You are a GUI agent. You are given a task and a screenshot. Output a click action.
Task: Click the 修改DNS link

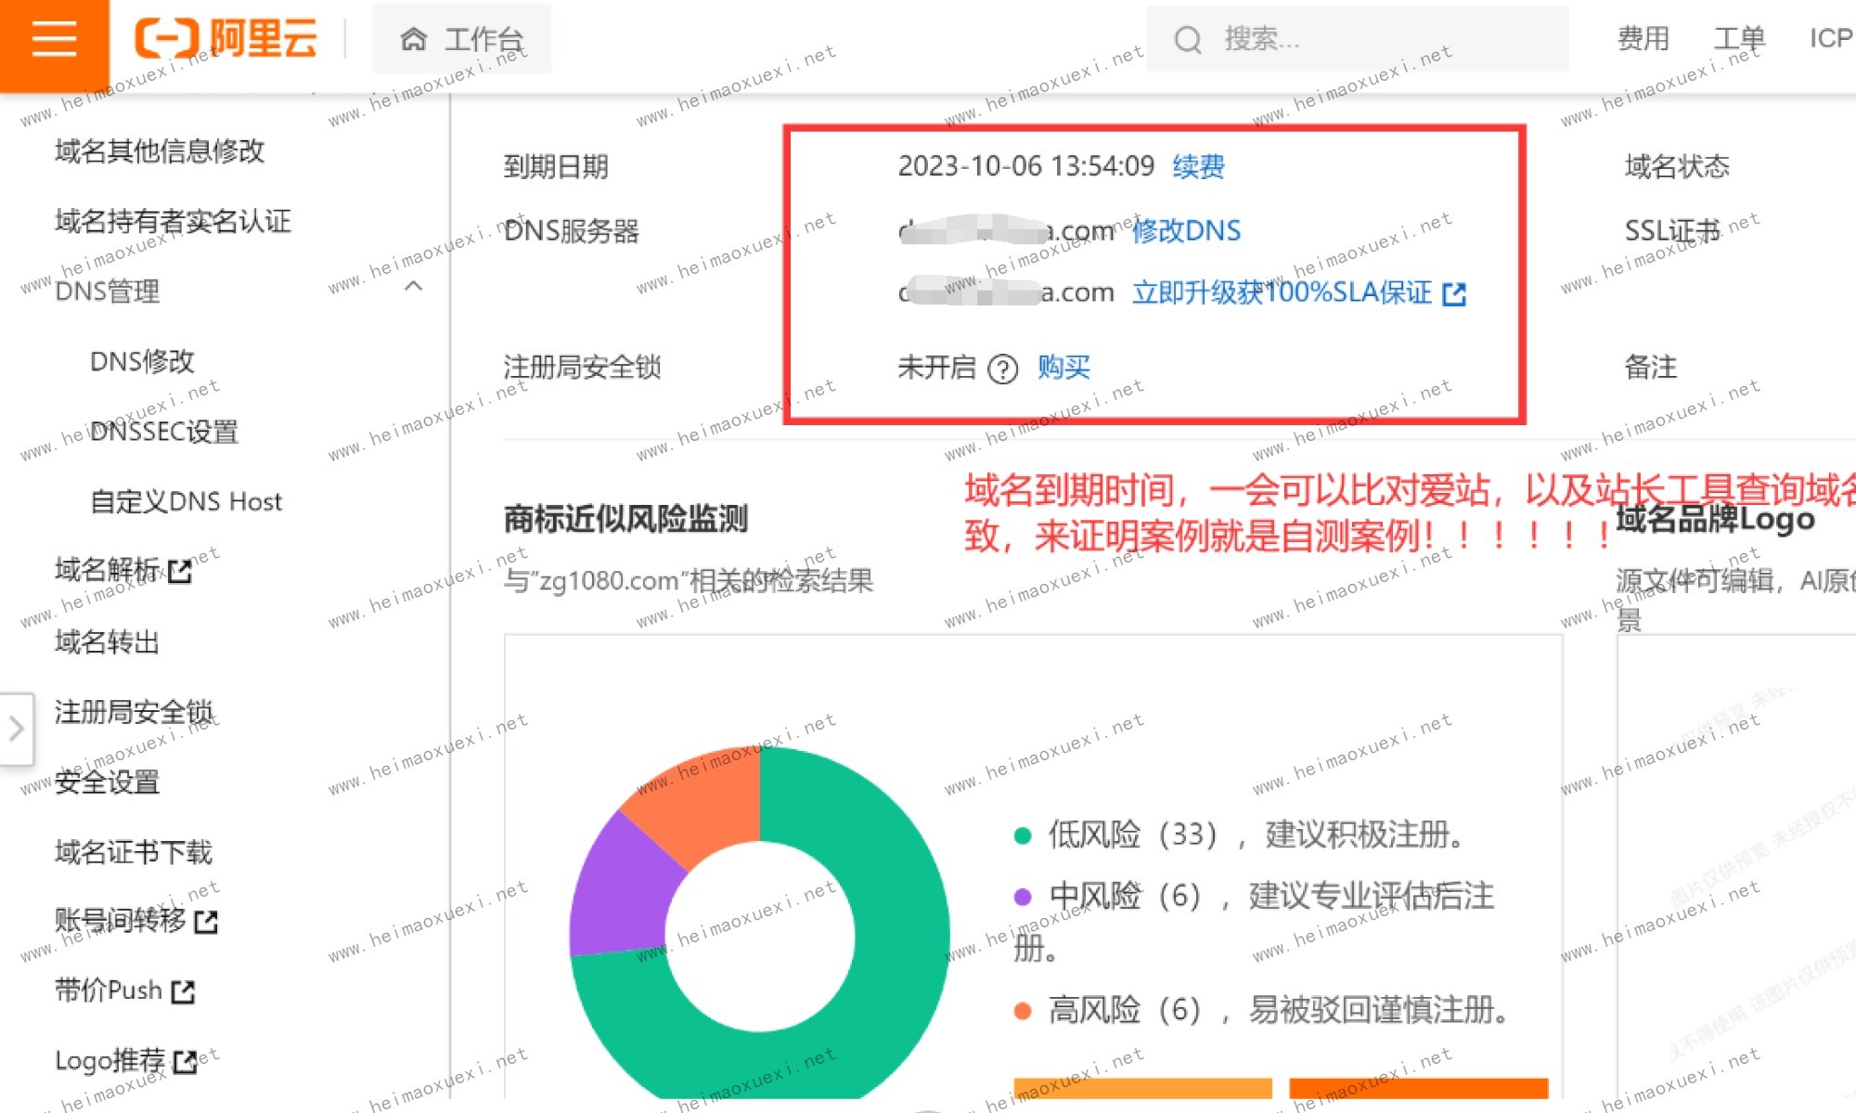click(x=1186, y=231)
